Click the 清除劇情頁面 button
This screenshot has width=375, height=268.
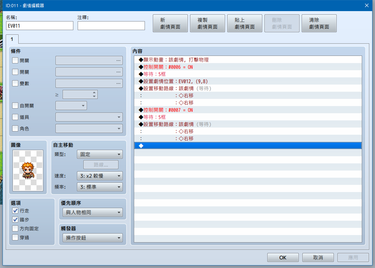[x=319, y=23]
